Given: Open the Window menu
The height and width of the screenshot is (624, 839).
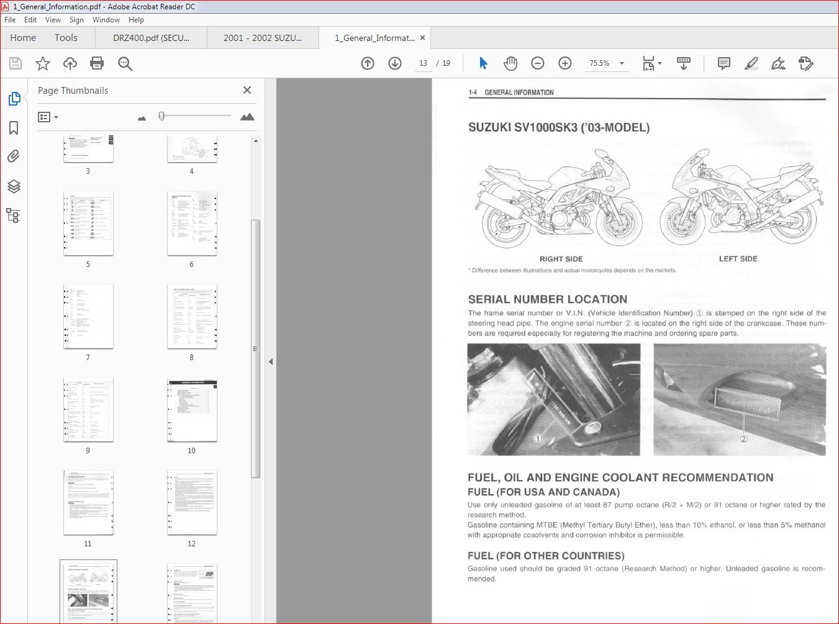Looking at the screenshot, I should 106,20.
